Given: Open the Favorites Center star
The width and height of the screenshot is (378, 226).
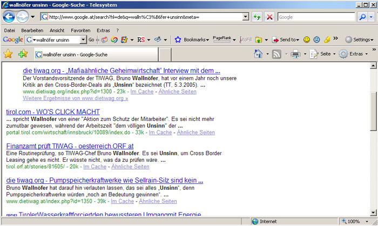Looking at the screenshot, I should coord(8,54).
